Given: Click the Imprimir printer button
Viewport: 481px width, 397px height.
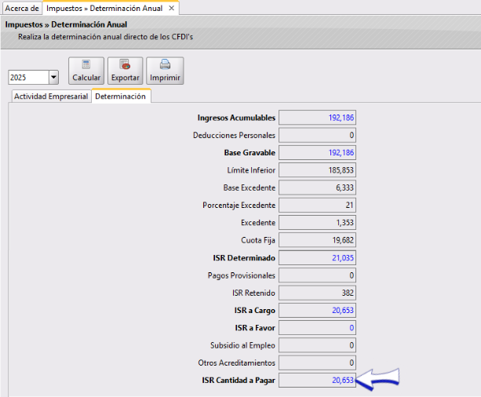Looking at the screenshot, I should pos(165,71).
